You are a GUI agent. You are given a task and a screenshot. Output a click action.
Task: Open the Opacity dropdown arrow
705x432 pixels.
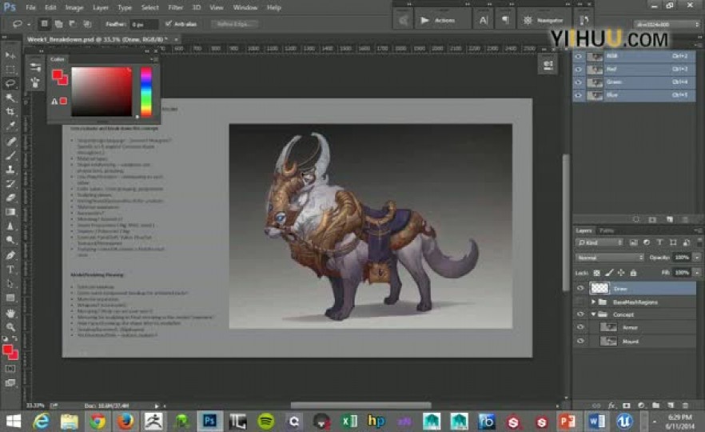pyautogui.click(x=697, y=258)
